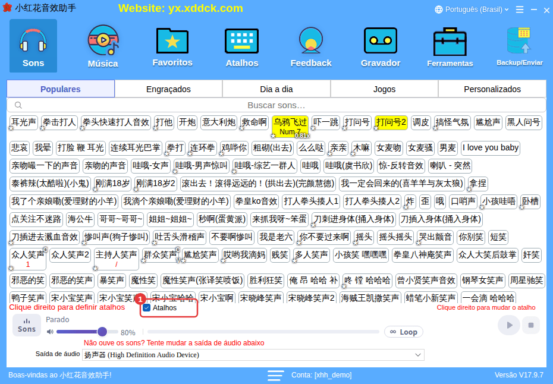Click the Conta: [xhh_demo] account label
Image resolution: width=553 pixels, height=384 pixels.
click(x=321, y=375)
